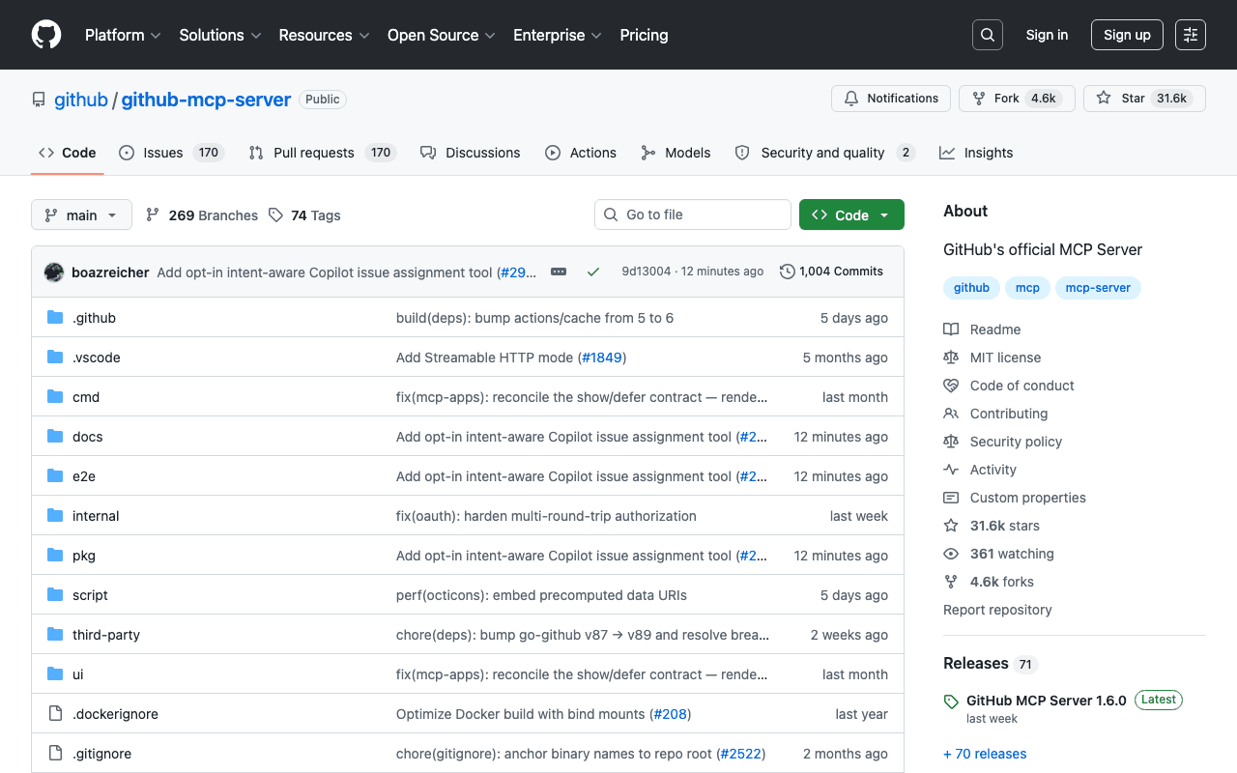Open the 1,004 Commits history
This screenshot has height=773, width=1237.
click(831, 272)
